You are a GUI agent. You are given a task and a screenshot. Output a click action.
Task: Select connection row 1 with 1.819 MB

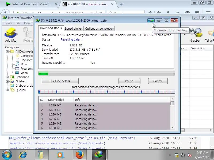tap(104, 105)
